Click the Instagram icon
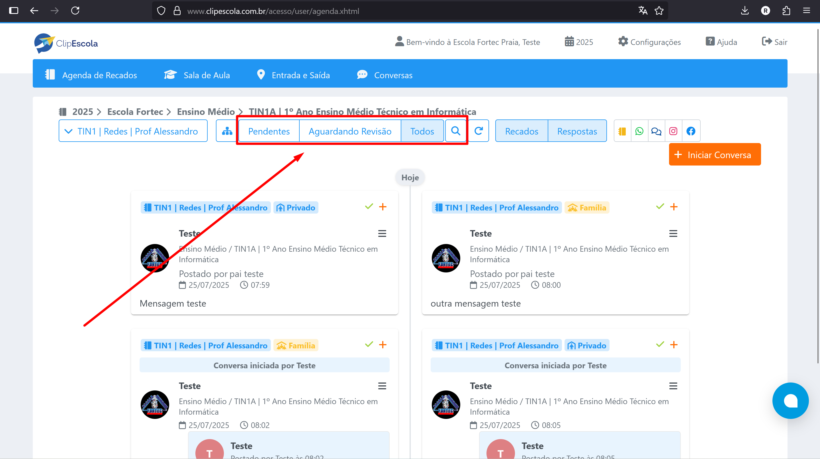This screenshot has width=820, height=459. tap(673, 131)
